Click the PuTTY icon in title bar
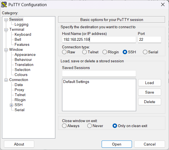 [x=4, y=5]
